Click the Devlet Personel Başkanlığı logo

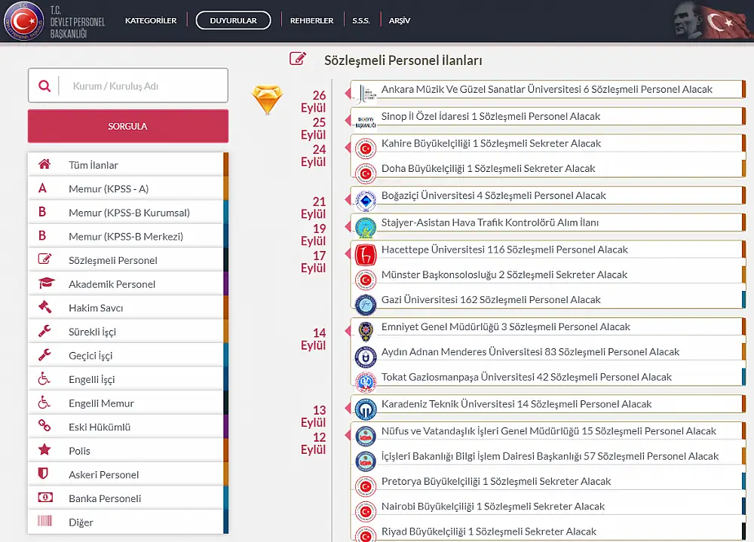coord(24,21)
